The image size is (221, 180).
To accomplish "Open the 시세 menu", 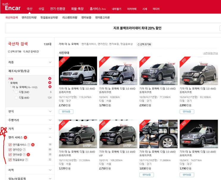I will tap(145, 9).
